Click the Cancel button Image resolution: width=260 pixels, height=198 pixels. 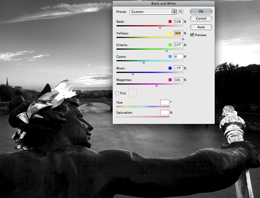(201, 18)
